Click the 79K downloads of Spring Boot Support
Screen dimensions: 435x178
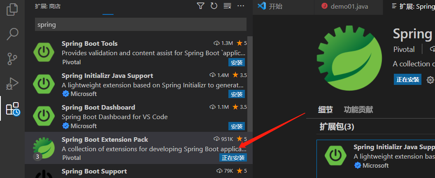[x=225, y=171]
